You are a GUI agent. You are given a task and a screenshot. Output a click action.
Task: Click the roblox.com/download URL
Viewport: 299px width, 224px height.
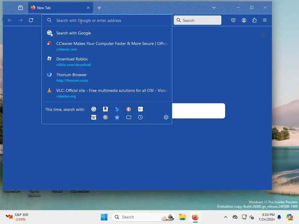(x=73, y=65)
